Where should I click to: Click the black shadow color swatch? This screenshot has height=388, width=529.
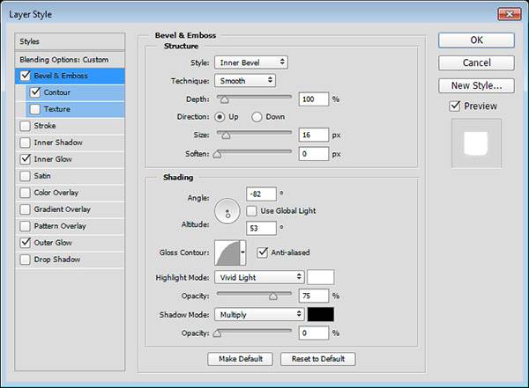tap(320, 314)
